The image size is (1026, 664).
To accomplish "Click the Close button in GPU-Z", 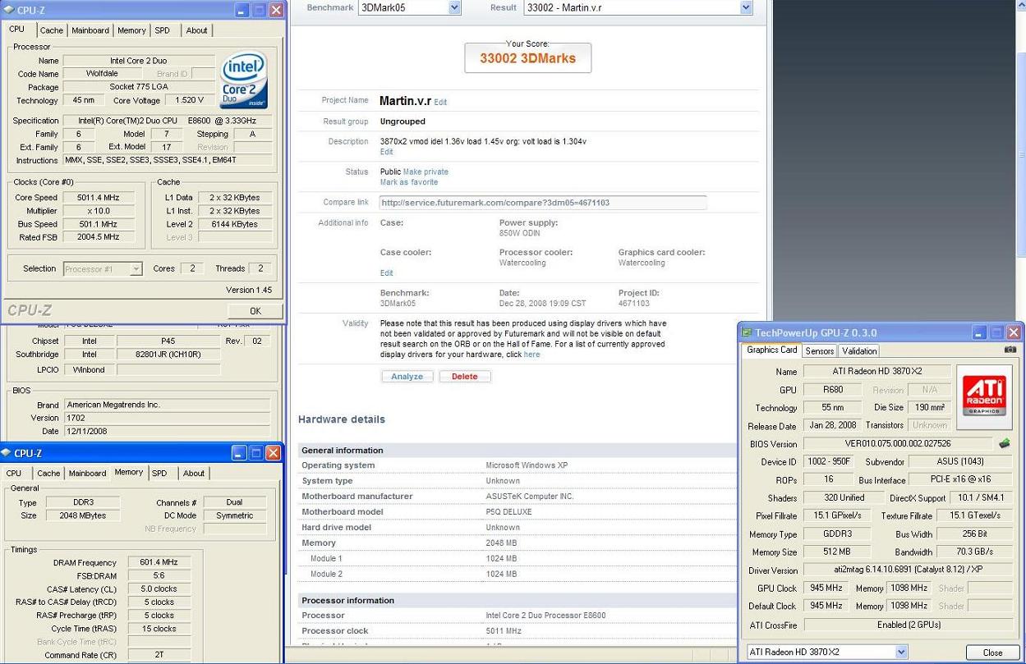I will 992,653.
